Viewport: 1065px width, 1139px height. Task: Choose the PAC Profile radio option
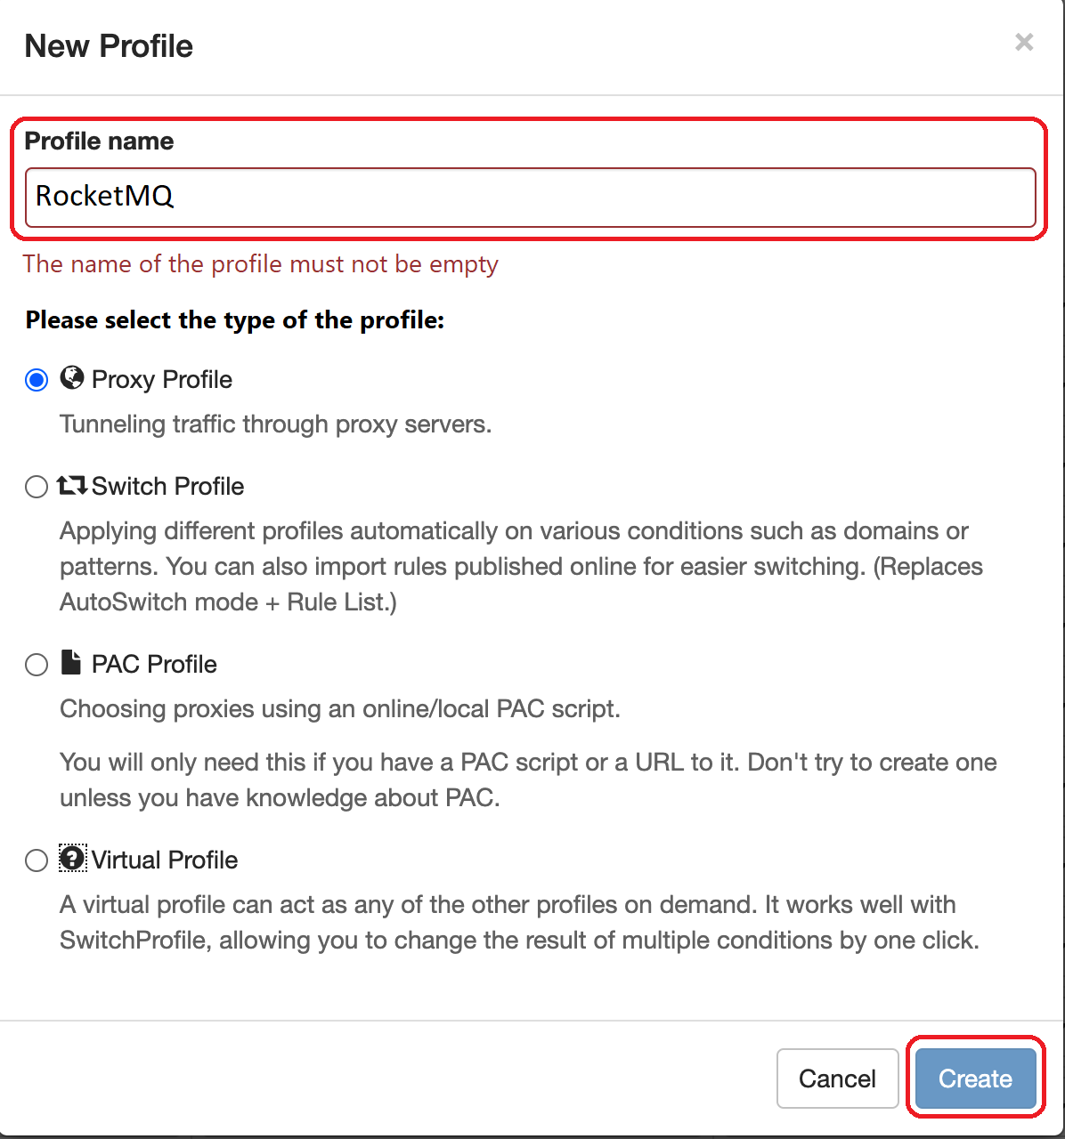point(37,665)
